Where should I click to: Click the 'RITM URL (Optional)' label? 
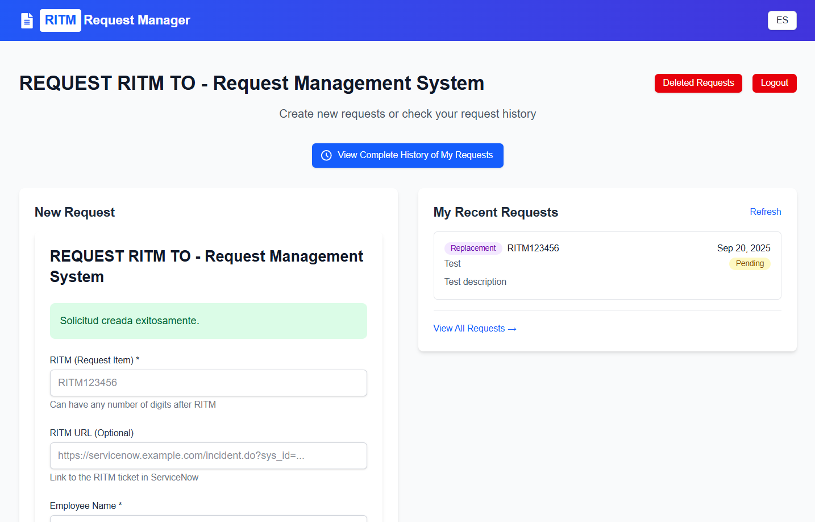pyautogui.click(x=92, y=433)
